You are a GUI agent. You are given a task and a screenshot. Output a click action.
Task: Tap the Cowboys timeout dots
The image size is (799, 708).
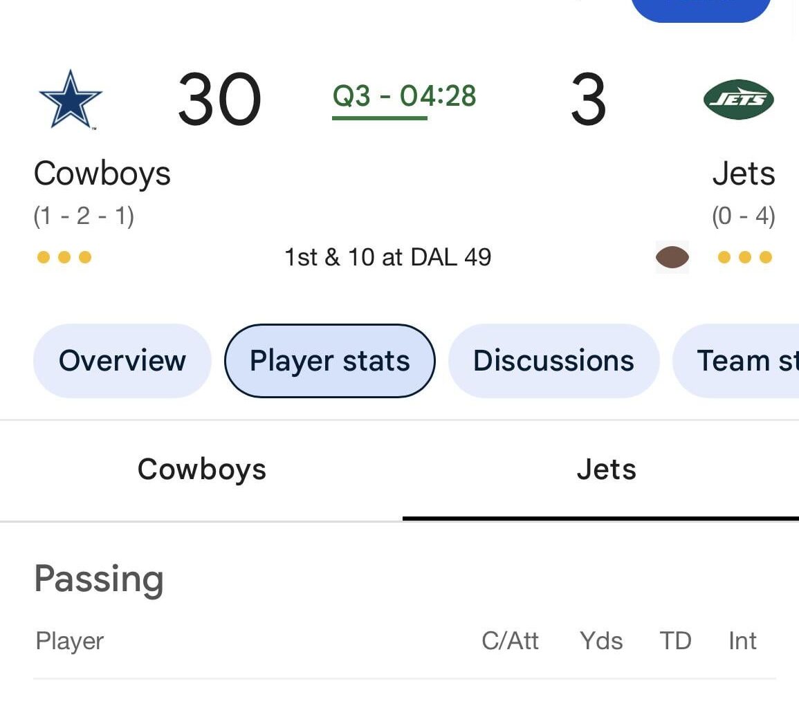pos(64,258)
